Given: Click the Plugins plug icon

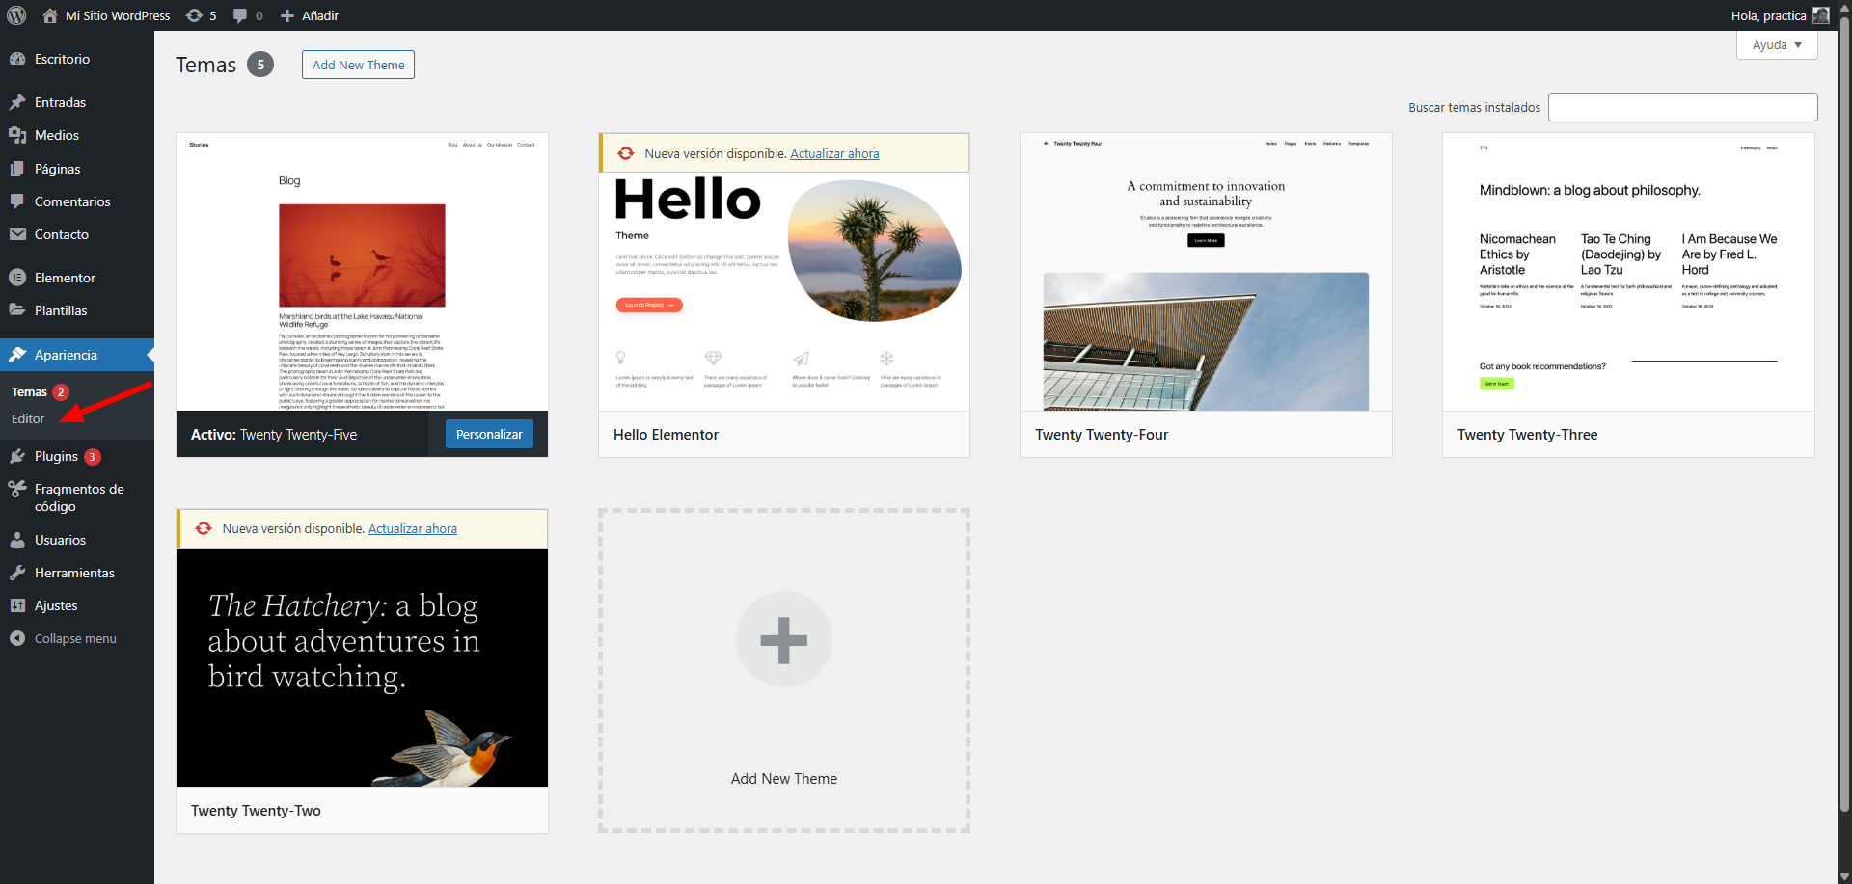Looking at the screenshot, I should tap(17, 456).
